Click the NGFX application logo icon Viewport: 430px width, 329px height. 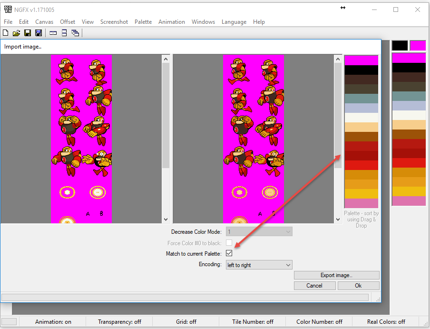click(x=8, y=10)
